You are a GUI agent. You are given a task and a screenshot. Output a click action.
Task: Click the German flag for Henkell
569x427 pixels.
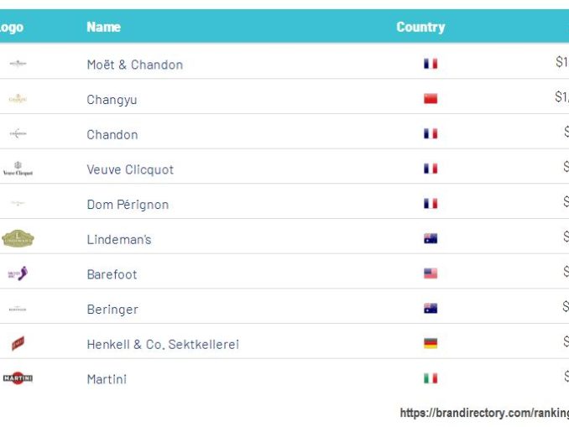431,343
